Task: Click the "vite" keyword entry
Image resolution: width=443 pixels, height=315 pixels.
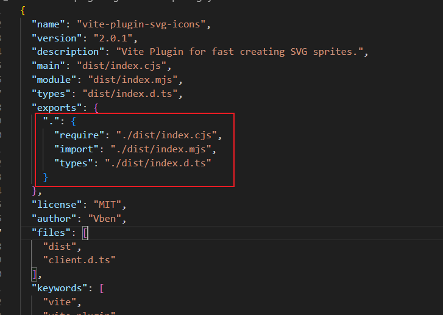Action: pyautogui.click(x=60, y=302)
